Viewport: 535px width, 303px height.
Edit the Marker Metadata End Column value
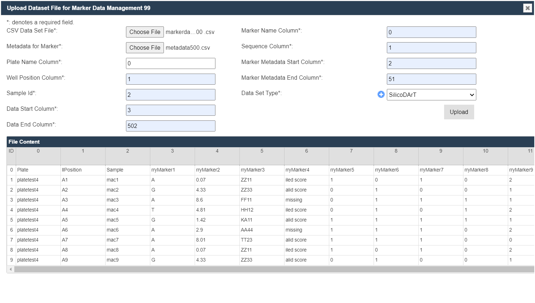(431, 79)
